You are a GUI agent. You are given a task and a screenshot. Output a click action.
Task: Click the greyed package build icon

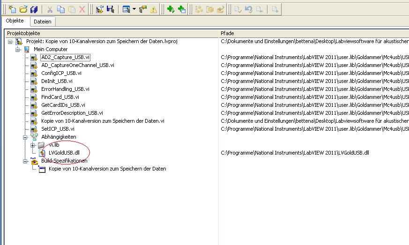210,9
